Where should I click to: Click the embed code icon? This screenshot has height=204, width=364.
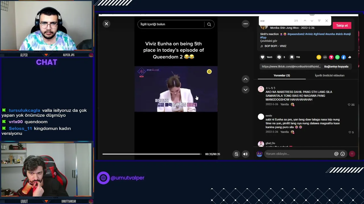click(x=325, y=57)
